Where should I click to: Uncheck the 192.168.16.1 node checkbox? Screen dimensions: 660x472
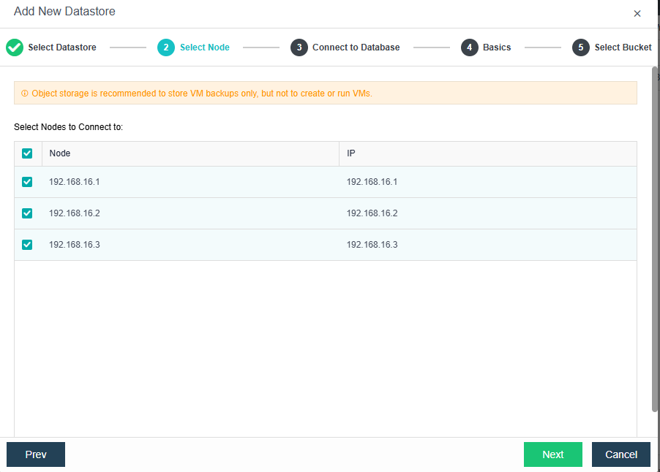click(x=27, y=182)
